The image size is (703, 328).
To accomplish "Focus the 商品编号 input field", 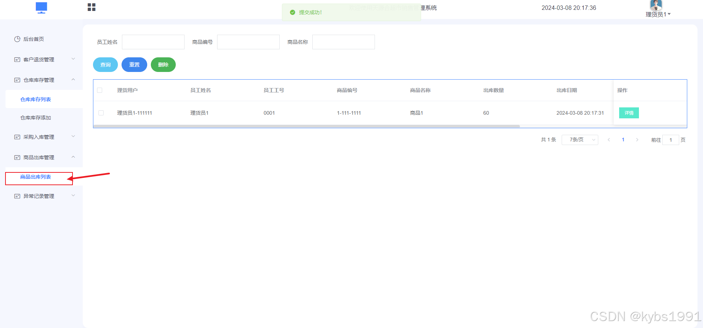I will [x=248, y=42].
